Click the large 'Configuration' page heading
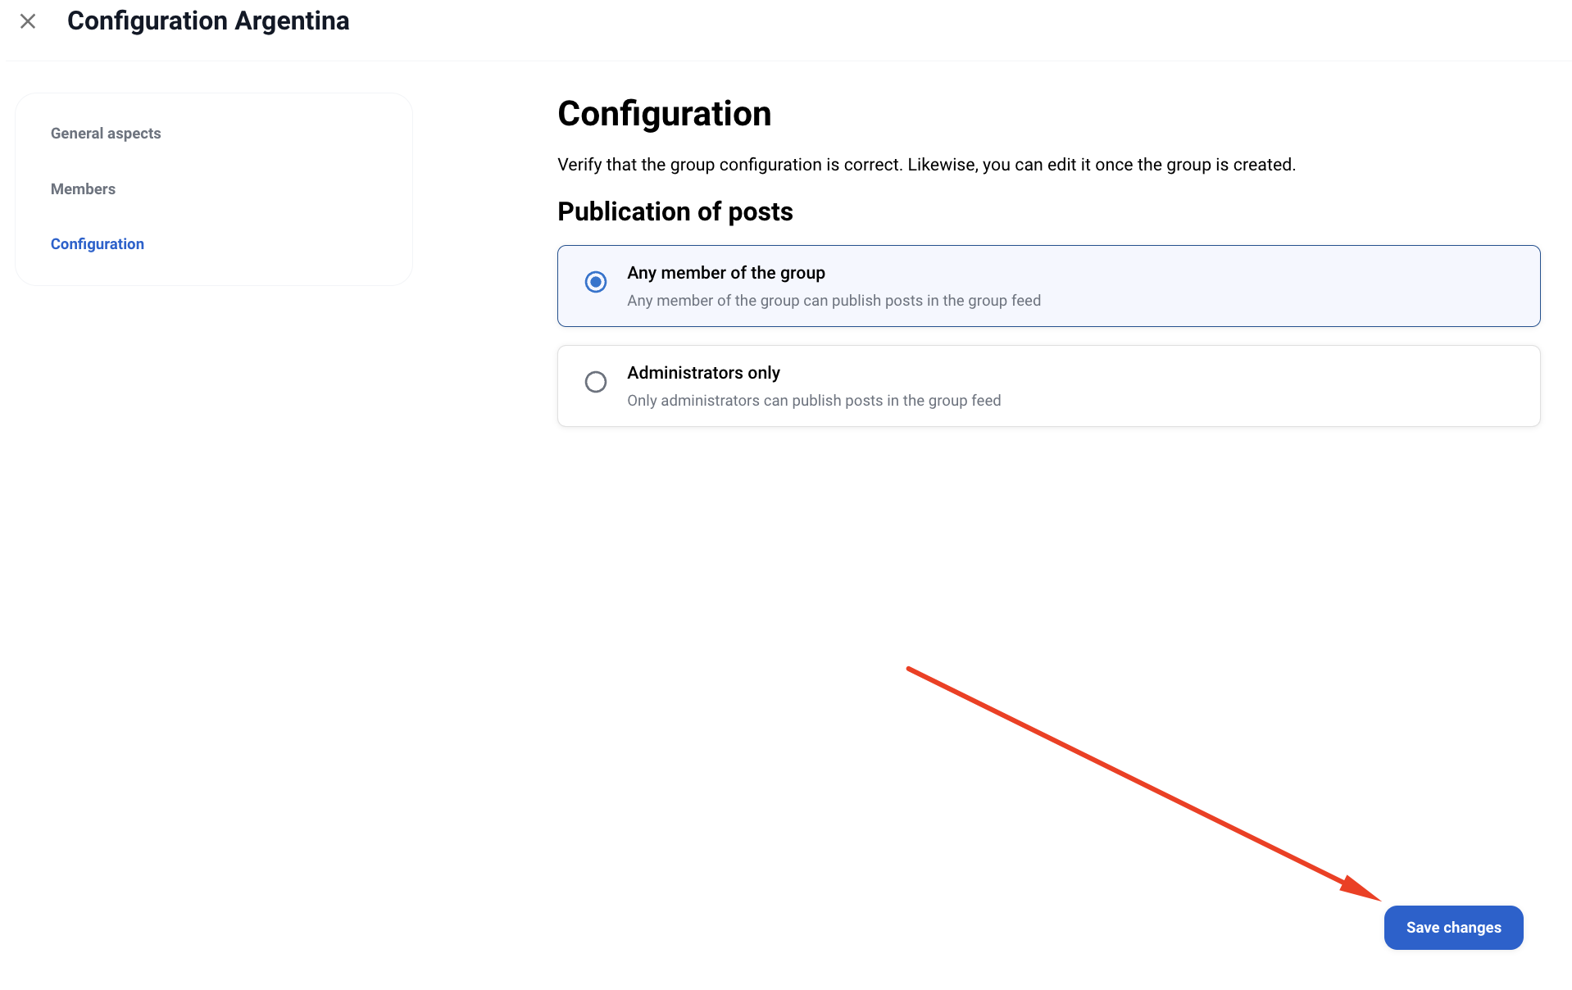 click(664, 114)
